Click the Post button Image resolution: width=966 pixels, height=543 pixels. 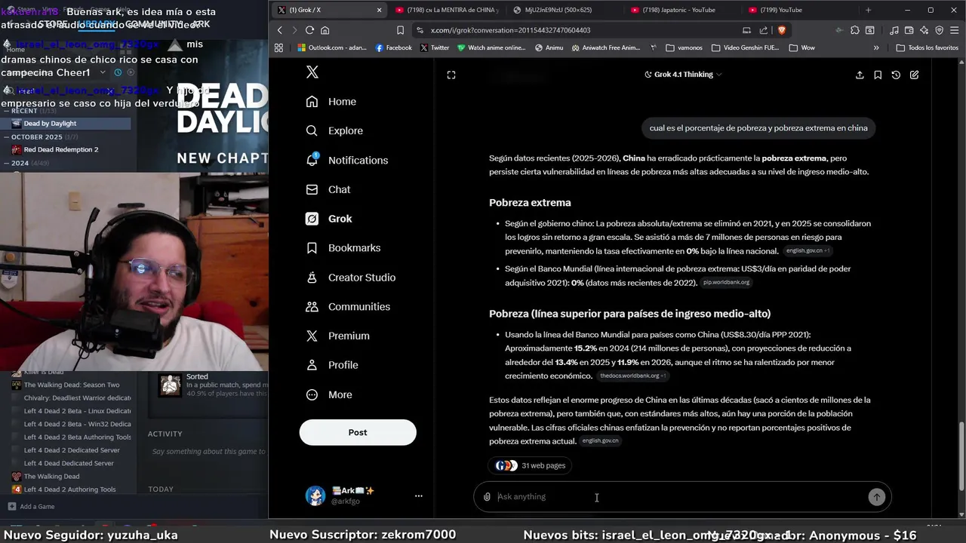tap(358, 432)
